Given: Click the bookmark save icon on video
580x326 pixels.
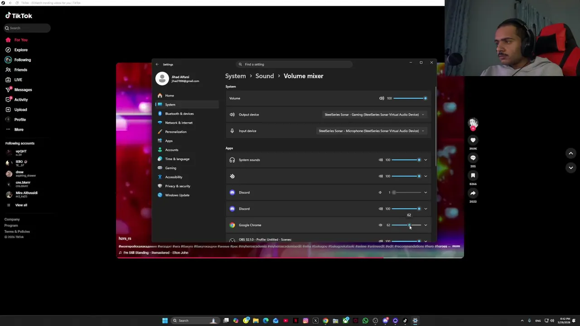Looking at the screenshot, I should [473, 176].
